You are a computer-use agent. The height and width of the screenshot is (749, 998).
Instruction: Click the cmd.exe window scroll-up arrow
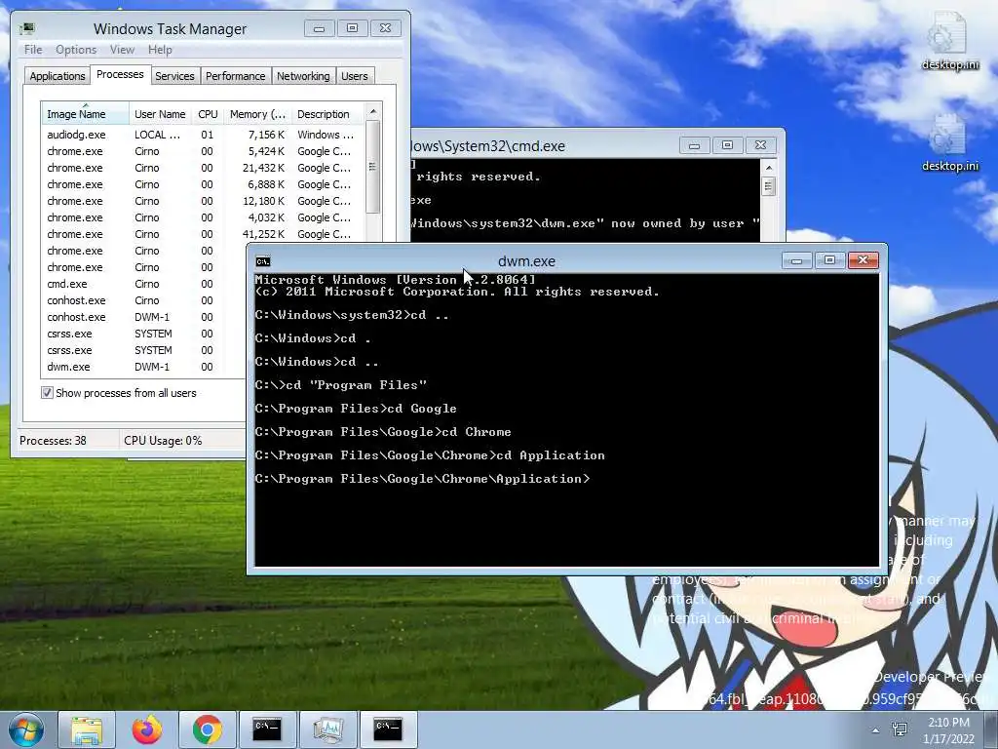(x=769, y=168)
